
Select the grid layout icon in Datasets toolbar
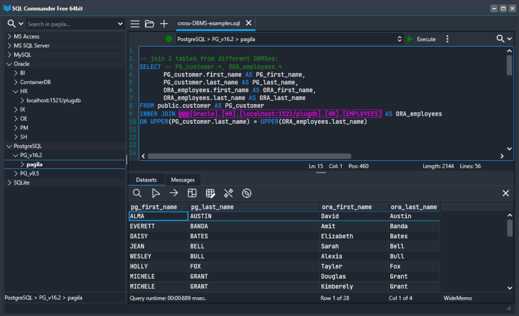[x=192, y=193]
